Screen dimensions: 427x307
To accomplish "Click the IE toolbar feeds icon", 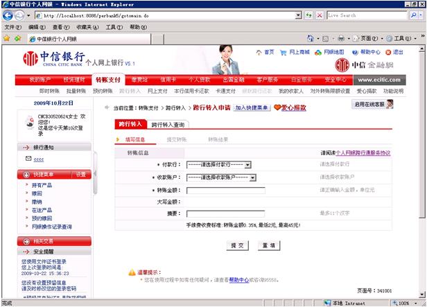I will (325, 39).
